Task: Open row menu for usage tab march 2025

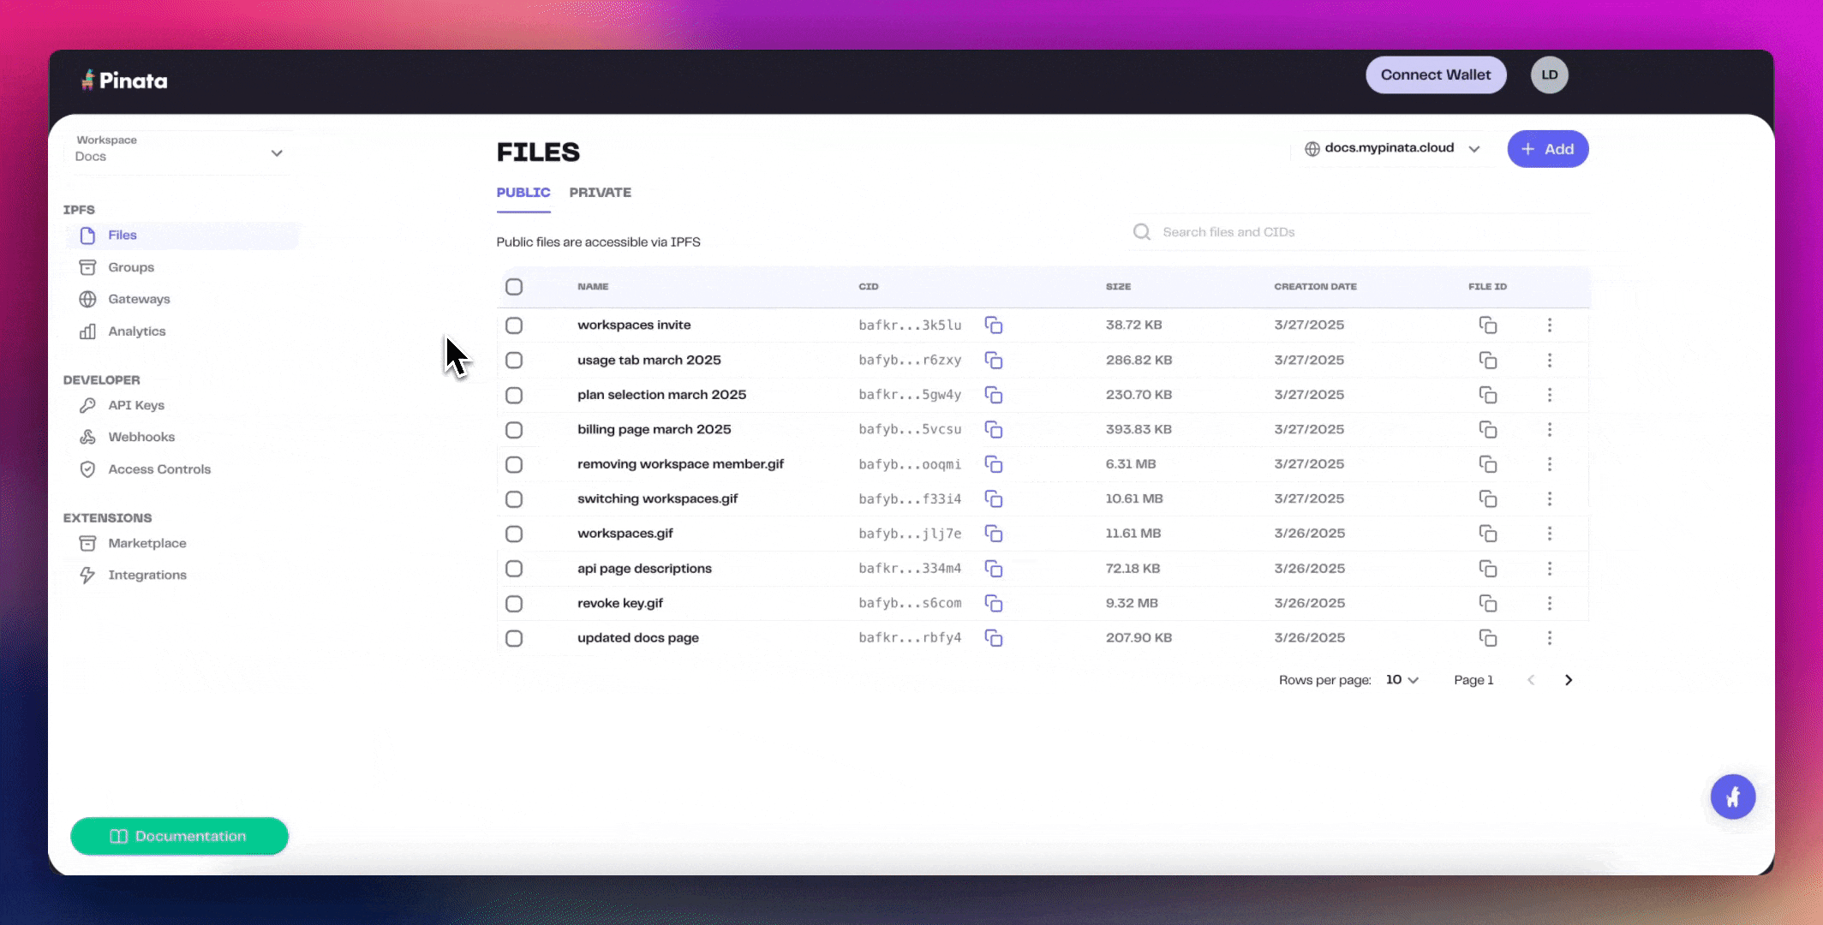Action: coord(1550,361)
